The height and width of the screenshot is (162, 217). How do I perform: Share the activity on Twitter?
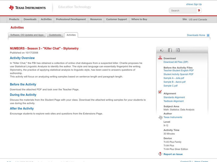[178, 50]
